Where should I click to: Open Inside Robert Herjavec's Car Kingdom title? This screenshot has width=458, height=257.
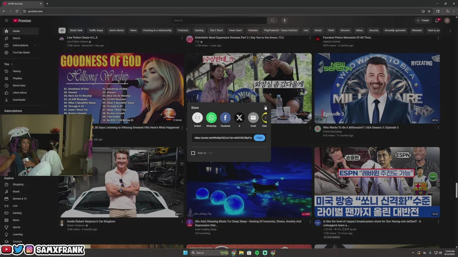[x=91, y=221]
